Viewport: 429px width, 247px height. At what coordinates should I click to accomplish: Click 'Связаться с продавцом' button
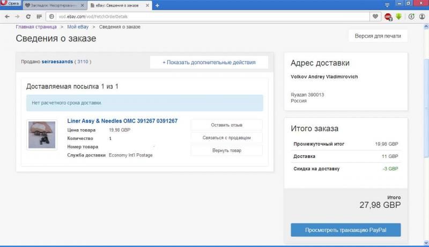226,138
